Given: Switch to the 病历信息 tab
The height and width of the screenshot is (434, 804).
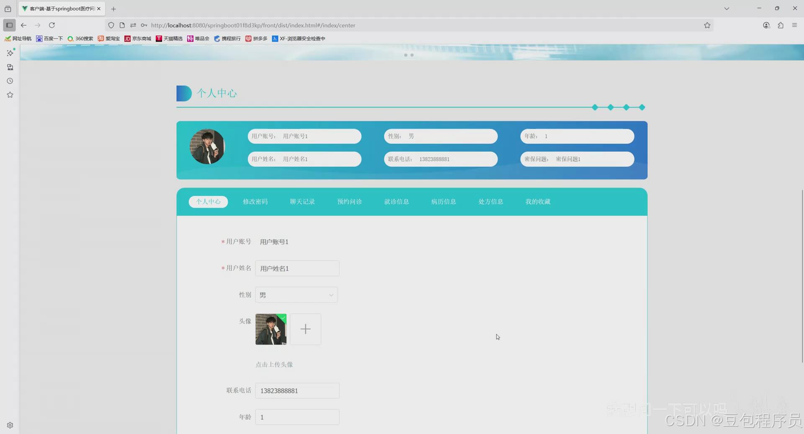Looking at the screenshot, I should coord(444,201).
